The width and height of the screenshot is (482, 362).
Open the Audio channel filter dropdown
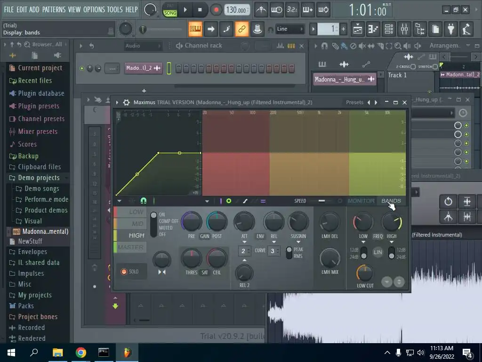click(143, 46)
